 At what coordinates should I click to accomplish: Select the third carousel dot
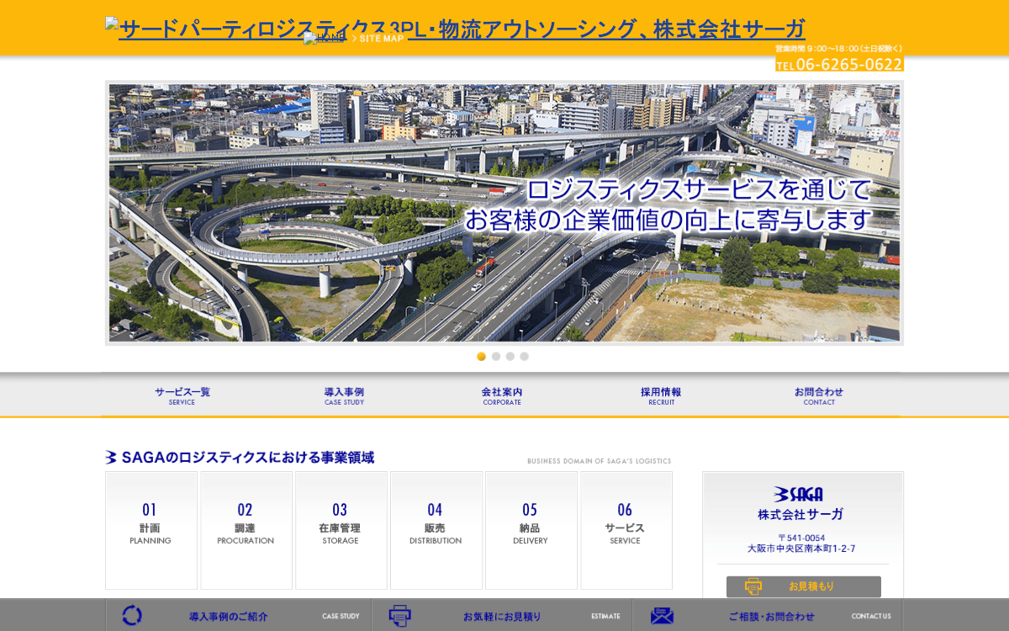pyautogui.click(x=510, y=357)
